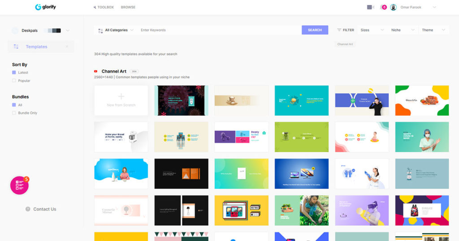Open the Sizes filter dropdown
459x241 pixels.
pyautogui.click(x=372, y=30)
